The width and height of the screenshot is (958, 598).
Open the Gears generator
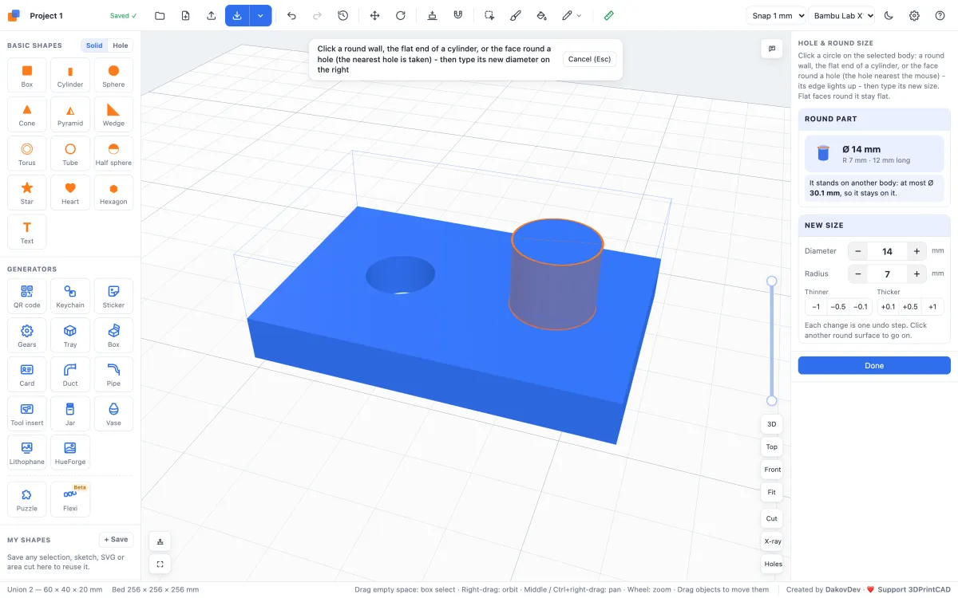coord(27,336)
